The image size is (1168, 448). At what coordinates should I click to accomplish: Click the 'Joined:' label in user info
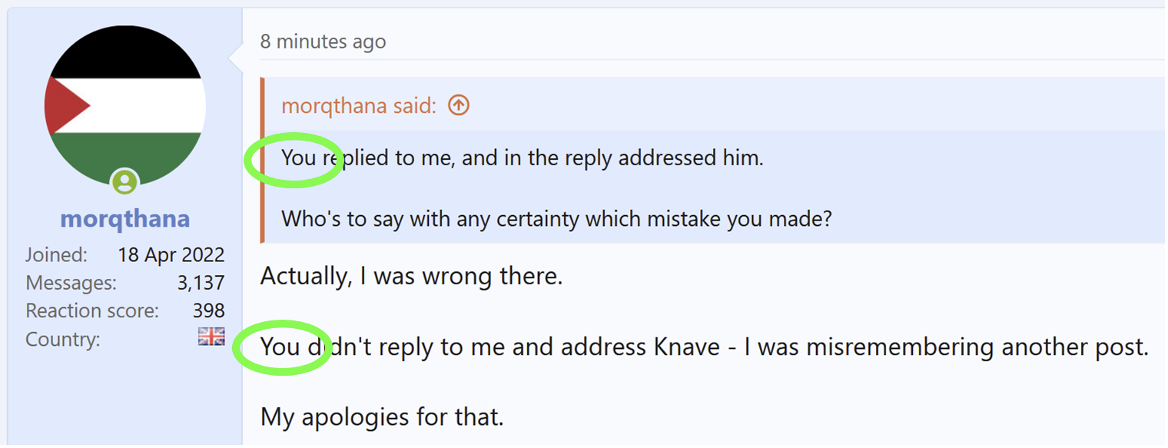[56, 255]
